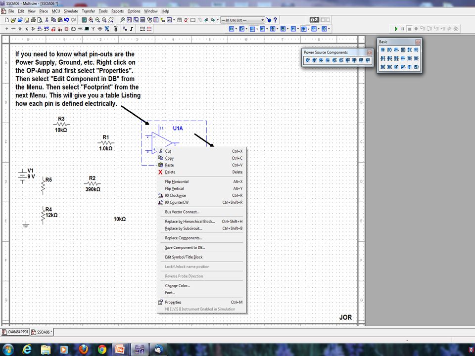The width and height of the screenshot is (475, 356).
Task: Open Firefox from the taskbar
Action: click(83, 350)
